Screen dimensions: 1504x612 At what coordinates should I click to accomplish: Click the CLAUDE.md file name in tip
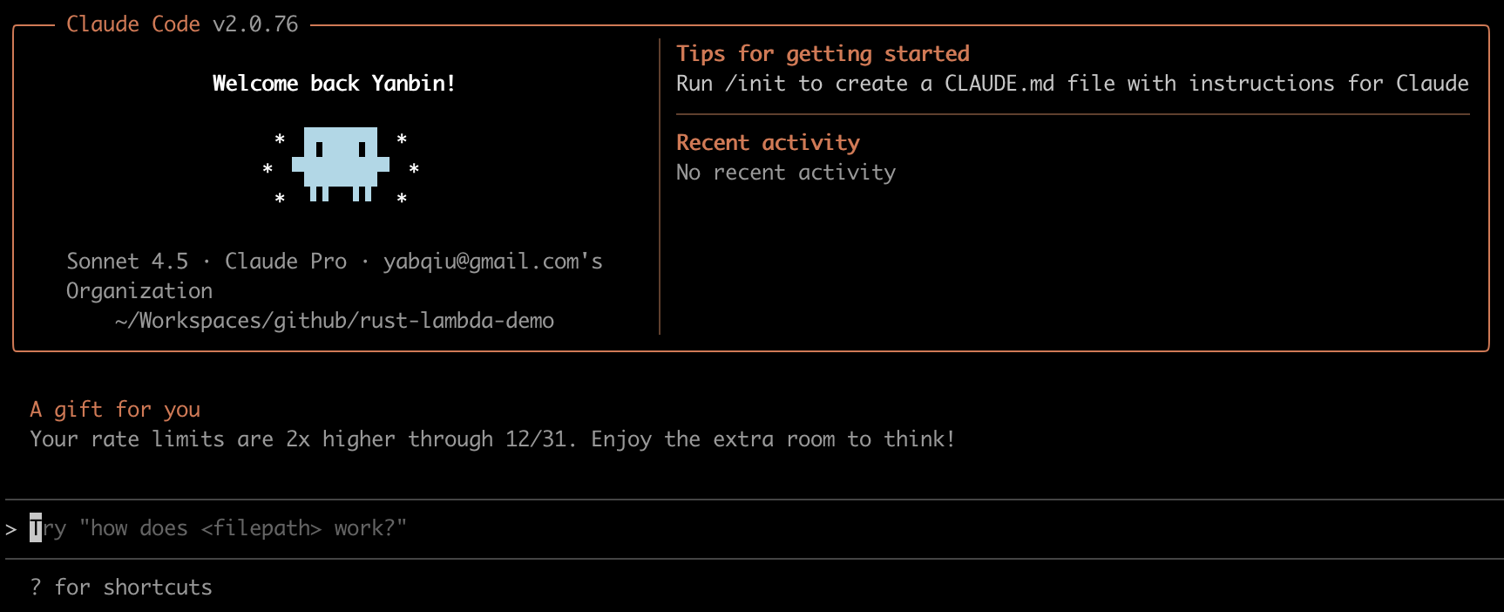click(999, 84)
